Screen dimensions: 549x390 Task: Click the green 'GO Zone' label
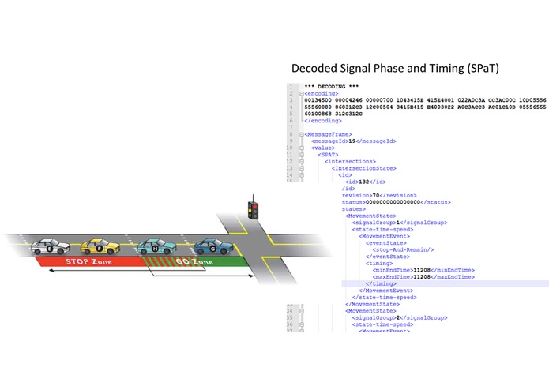coord(194,261)
